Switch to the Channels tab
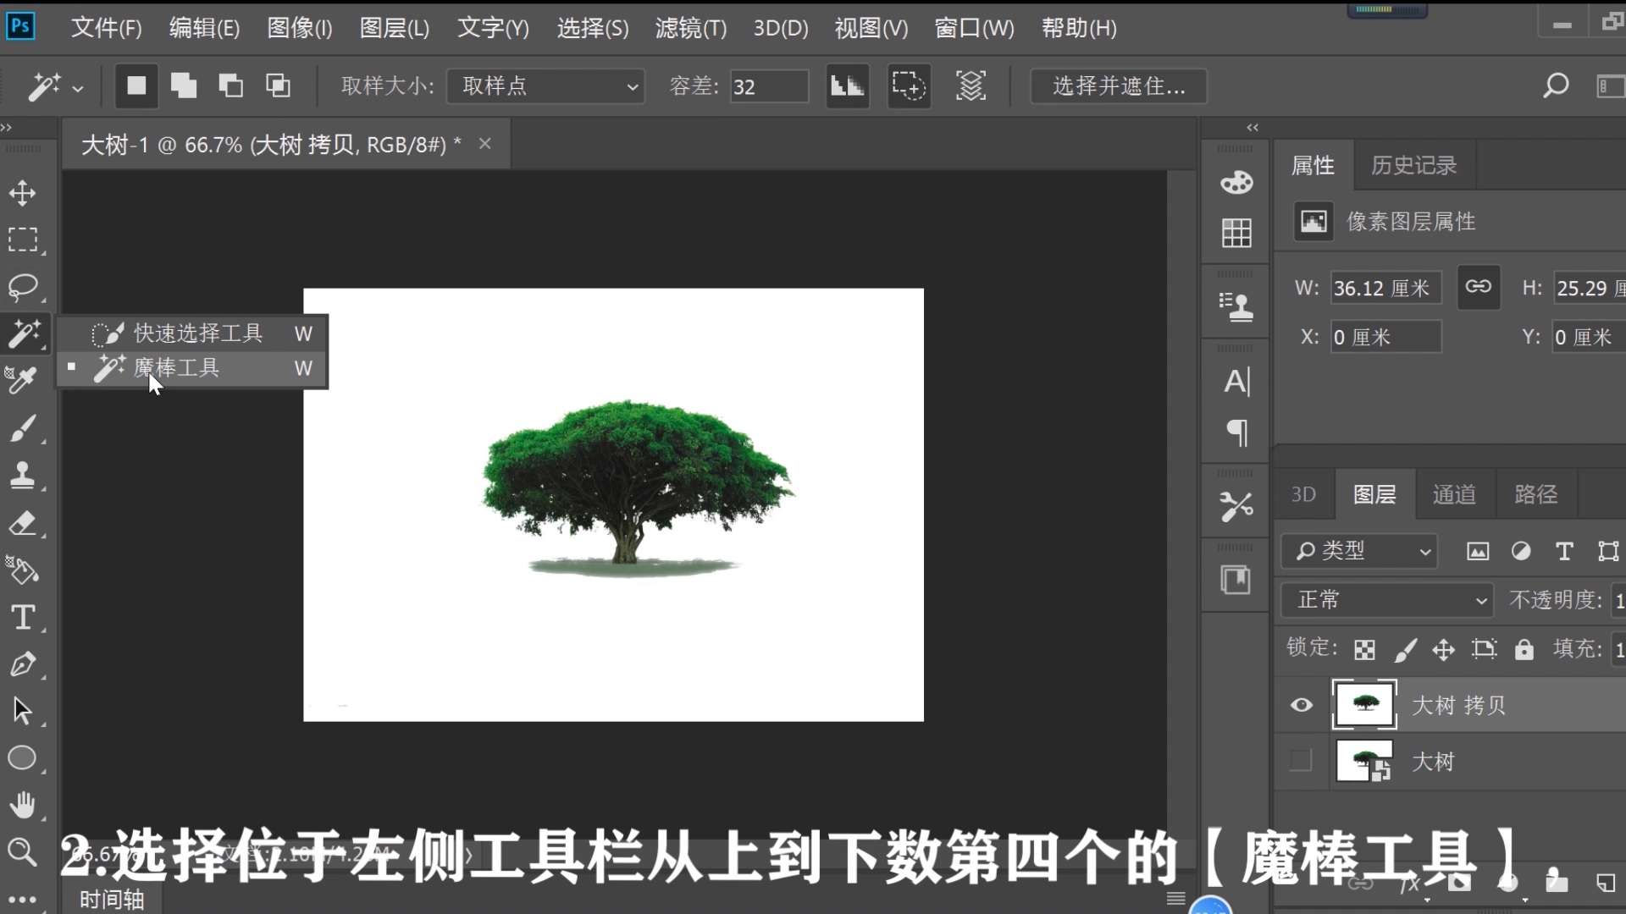Screen dimensions: 1626x914 pos(1454,494)
